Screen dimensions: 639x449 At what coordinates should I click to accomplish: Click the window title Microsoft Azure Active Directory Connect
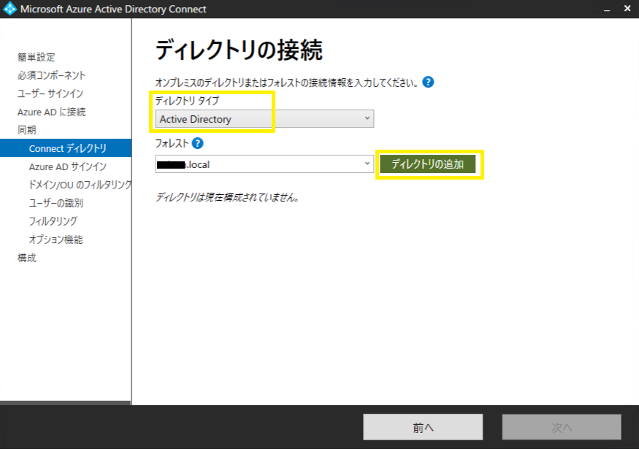click(113, 9)
